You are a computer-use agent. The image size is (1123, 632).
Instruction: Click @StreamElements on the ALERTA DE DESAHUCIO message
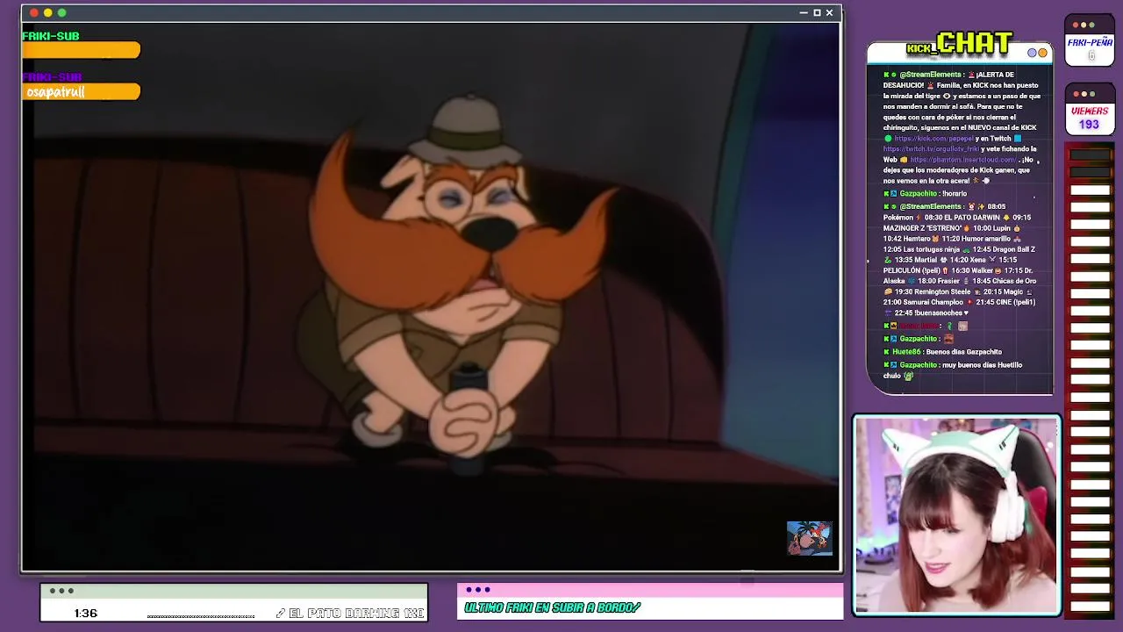point(930,75)
